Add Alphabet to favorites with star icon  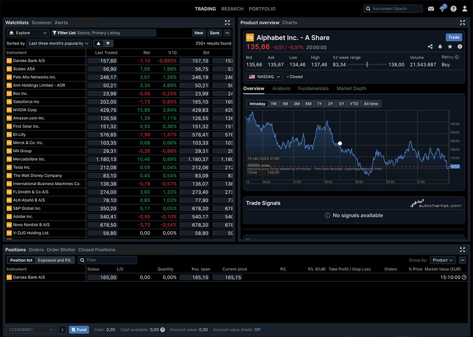(x=450, y=46)
